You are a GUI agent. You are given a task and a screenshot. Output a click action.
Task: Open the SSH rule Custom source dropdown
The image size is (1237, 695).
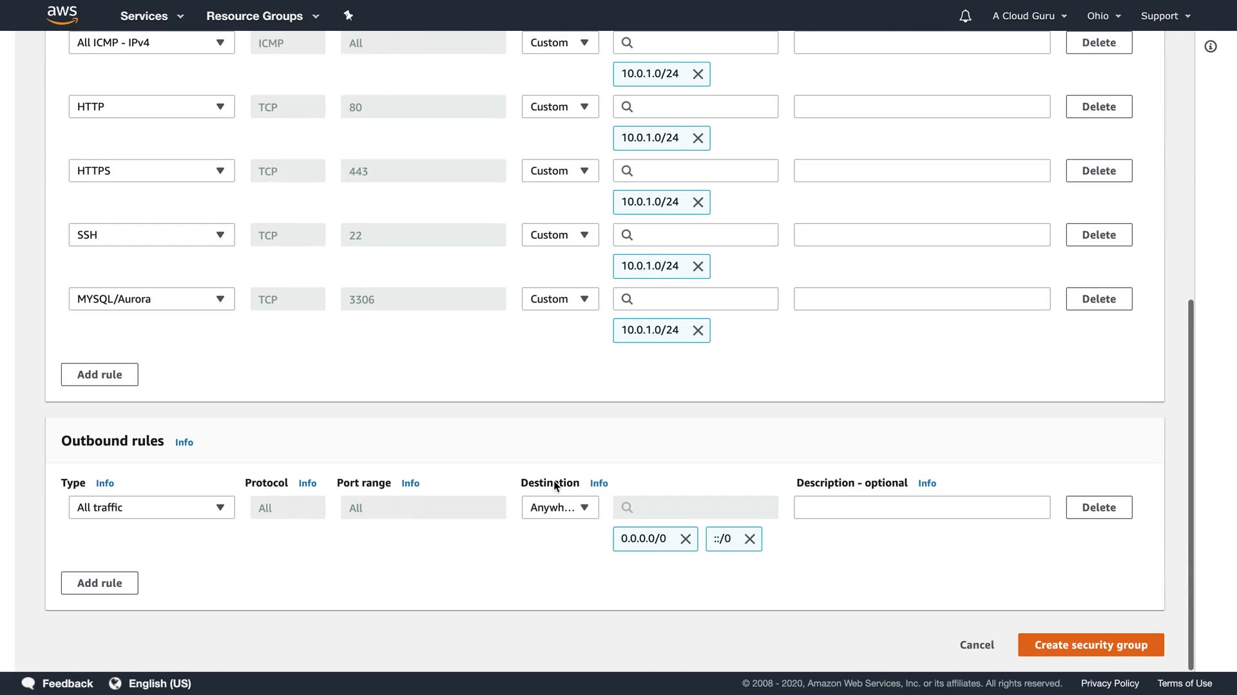pos(559,235)
